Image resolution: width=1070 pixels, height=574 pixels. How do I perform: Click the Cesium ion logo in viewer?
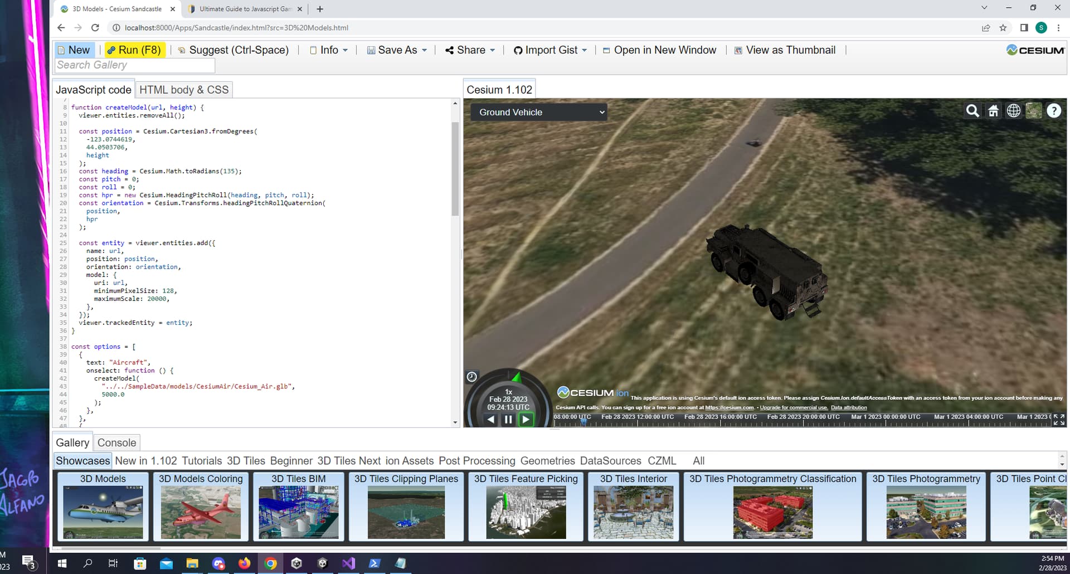592,393
